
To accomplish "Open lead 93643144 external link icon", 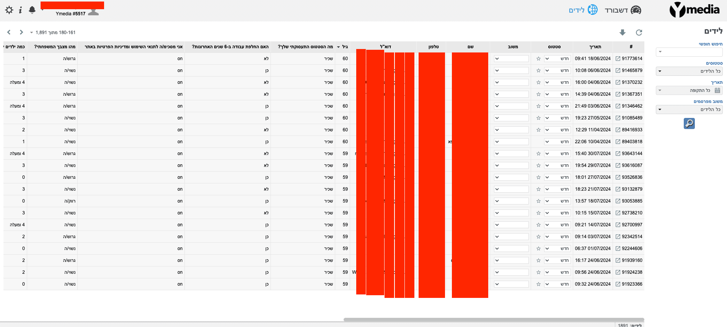I will [618, 154].
